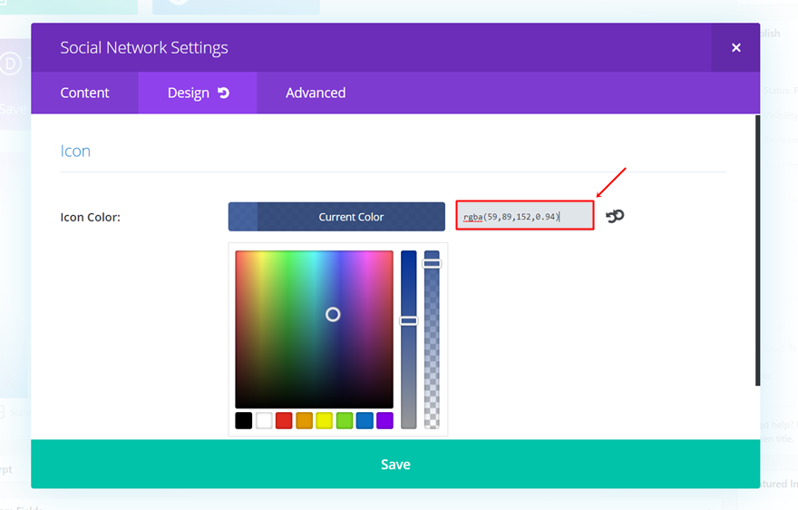Select the Design tab

click(188, 93)
